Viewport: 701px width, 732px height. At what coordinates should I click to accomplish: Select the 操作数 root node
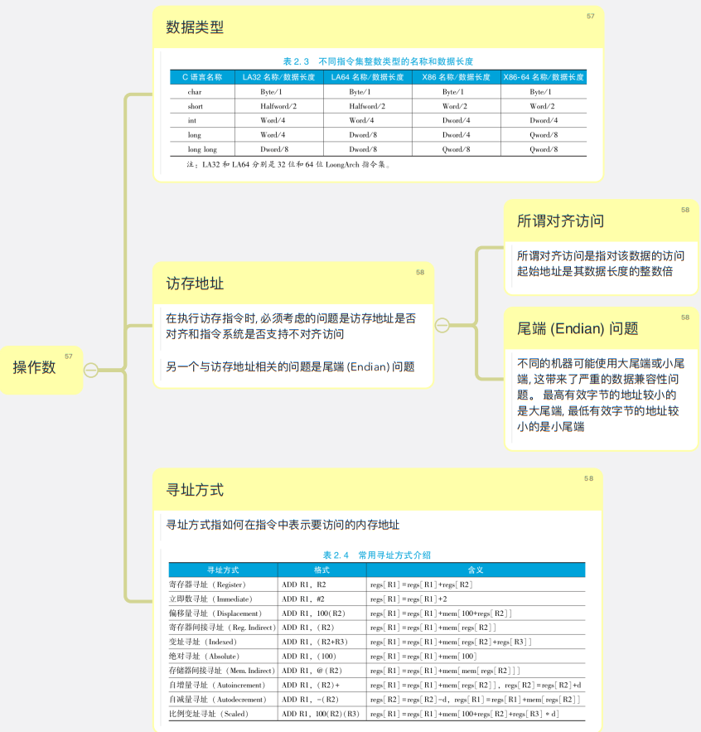point(41,370)
